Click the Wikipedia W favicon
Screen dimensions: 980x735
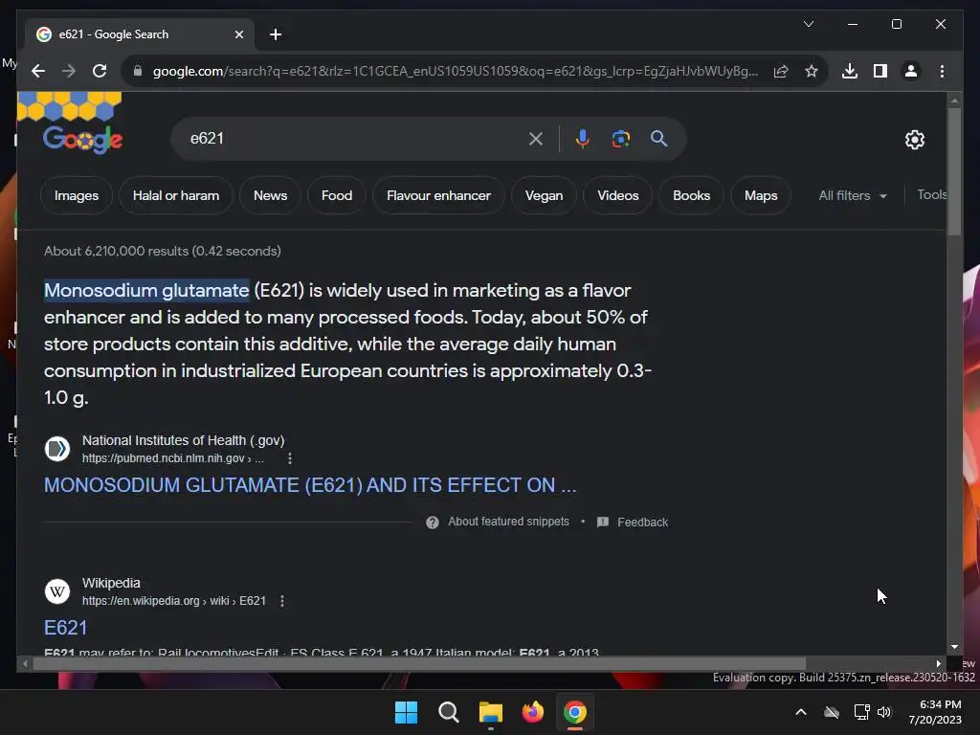click(56, 591)
